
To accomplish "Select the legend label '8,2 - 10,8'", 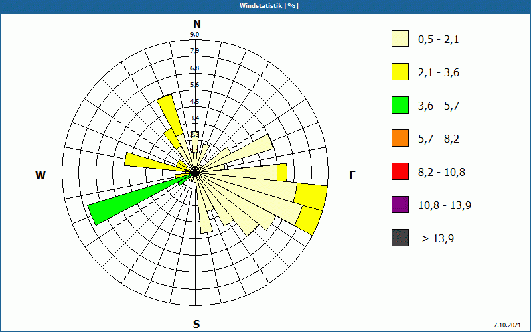I will pos(441,173).
